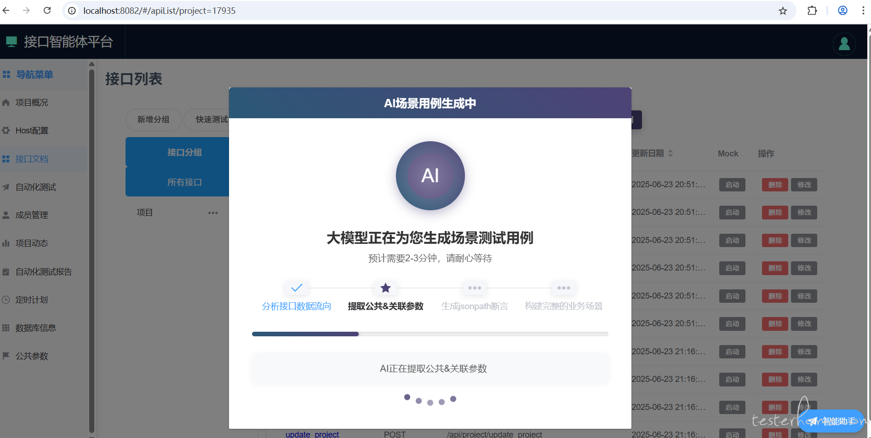Click the dots step icon for 生成jsonpath断言

475,288
